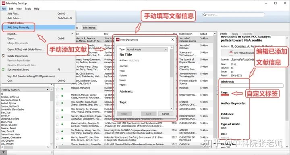Click the green dot on Harris, James W row
Image resolution: width=290 pixels, height=155 pixels.
62,138
